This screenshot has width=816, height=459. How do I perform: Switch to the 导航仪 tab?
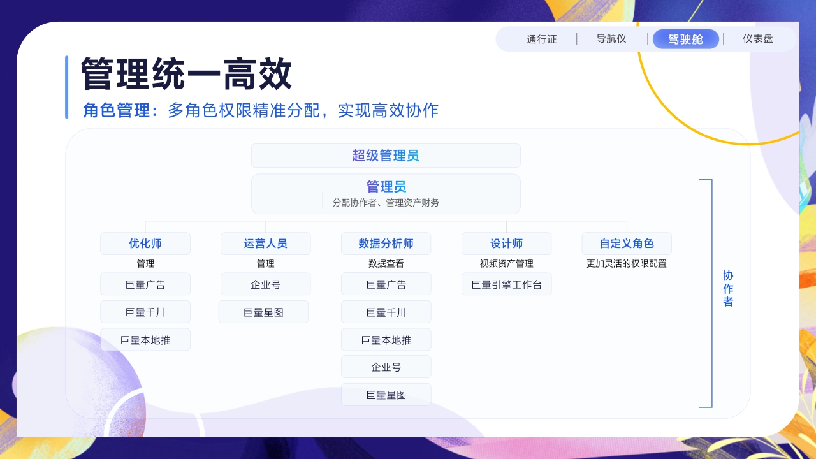coord(611,39)
